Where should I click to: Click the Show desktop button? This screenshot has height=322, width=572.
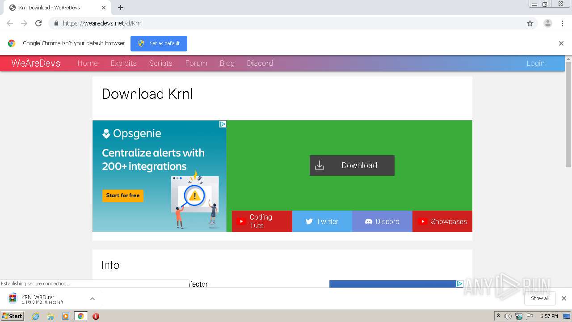[567, 316]
